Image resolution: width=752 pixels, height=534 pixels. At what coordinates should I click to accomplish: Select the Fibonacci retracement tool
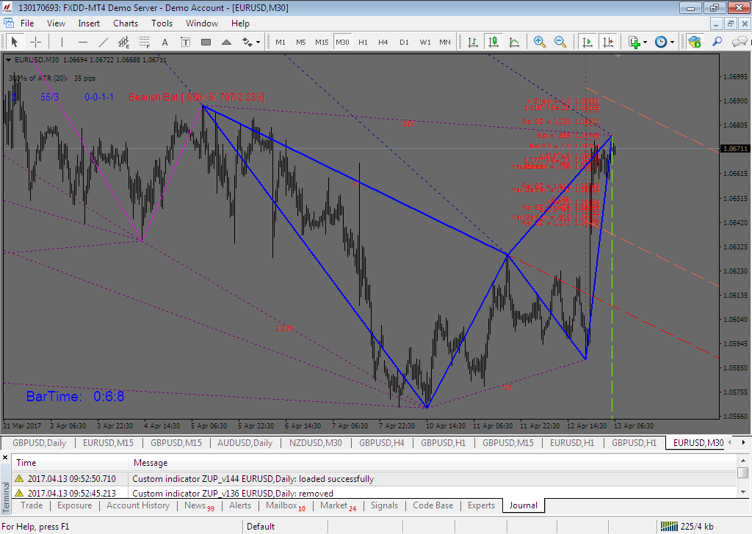tap(145, 42)
